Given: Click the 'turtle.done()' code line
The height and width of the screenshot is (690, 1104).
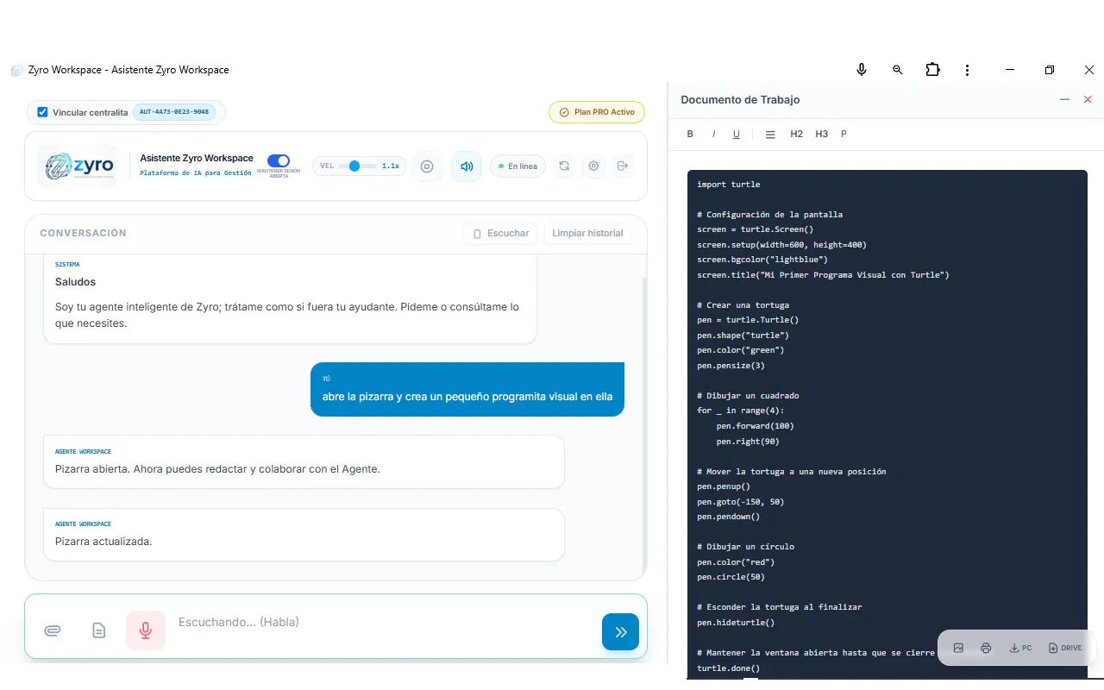Looking at the screenshot, I should click(729, 668).
